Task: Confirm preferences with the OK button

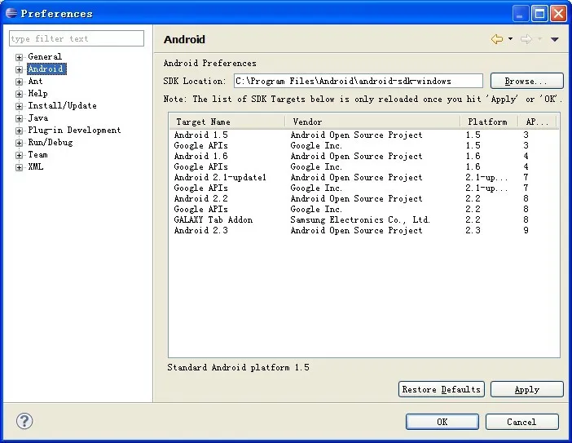Action: coord(442,422)
